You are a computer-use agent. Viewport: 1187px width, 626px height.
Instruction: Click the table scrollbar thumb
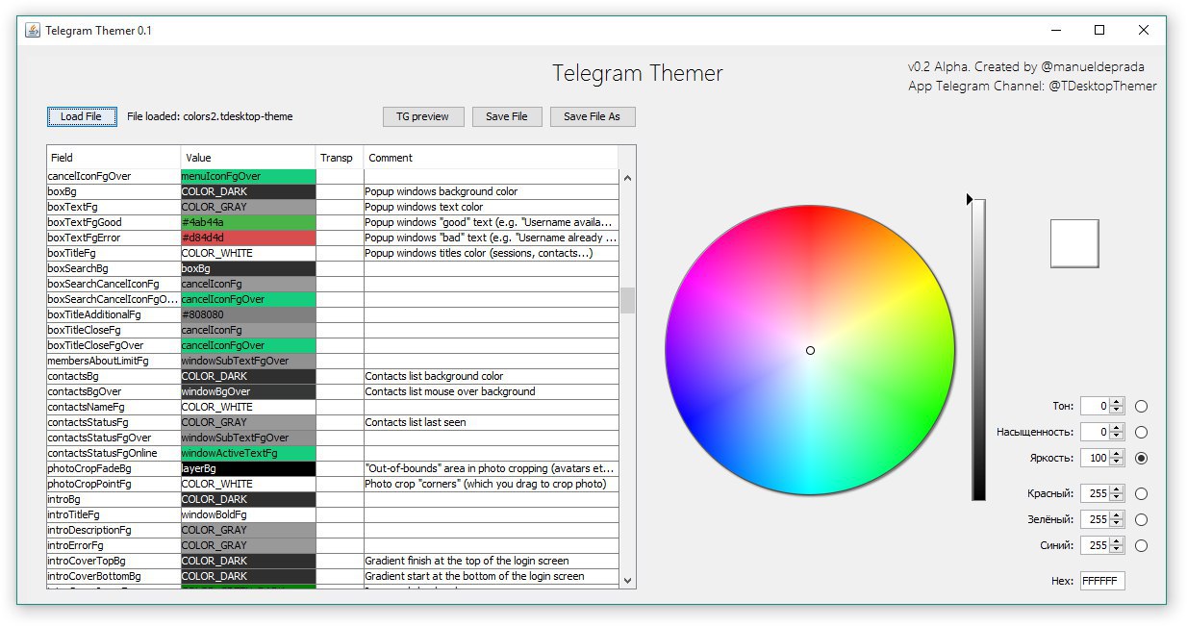tap(628, 300)
